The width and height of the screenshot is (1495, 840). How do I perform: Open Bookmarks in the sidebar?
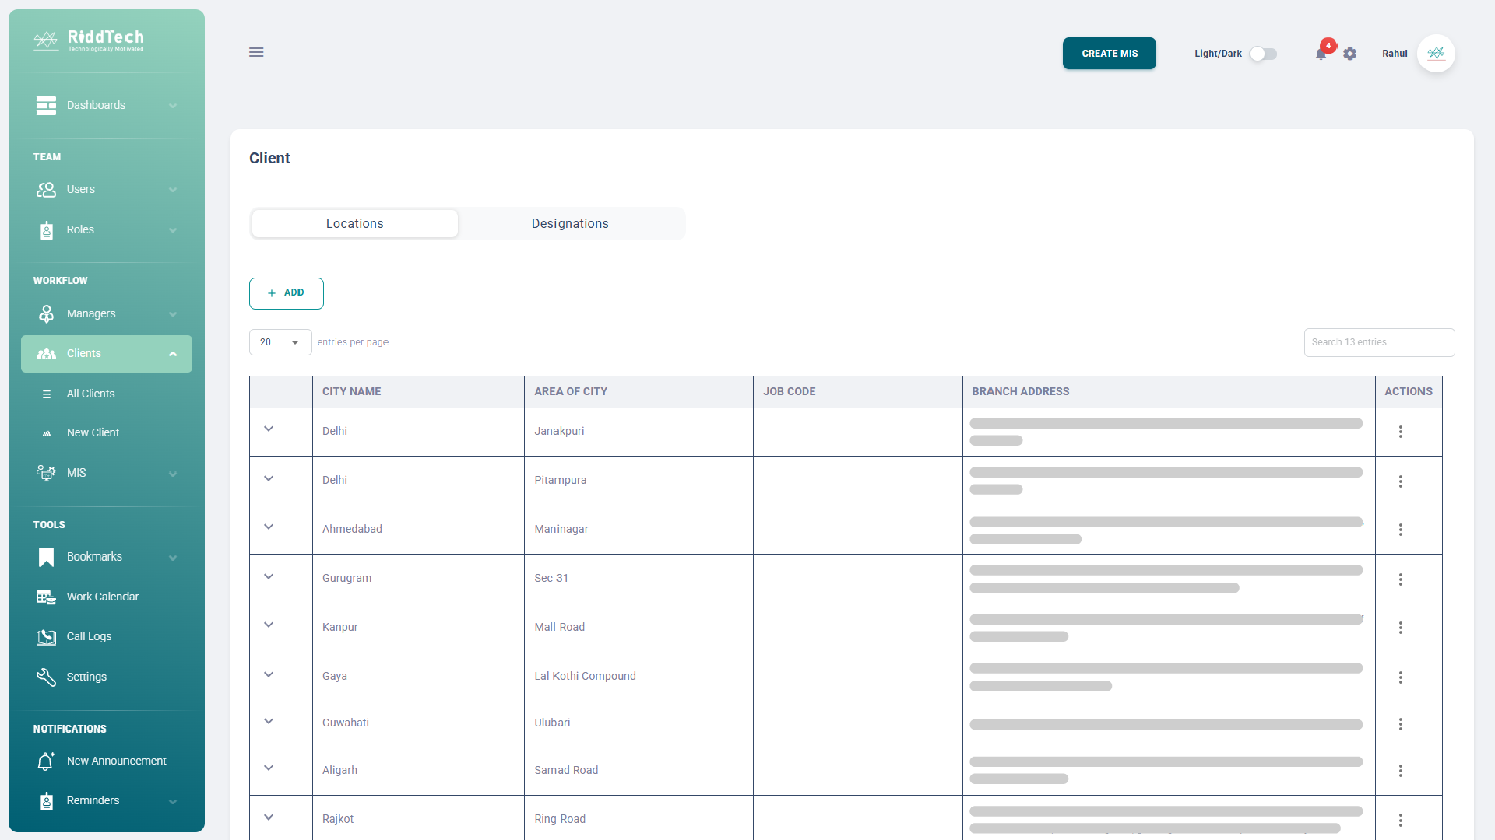click(107, 557)
